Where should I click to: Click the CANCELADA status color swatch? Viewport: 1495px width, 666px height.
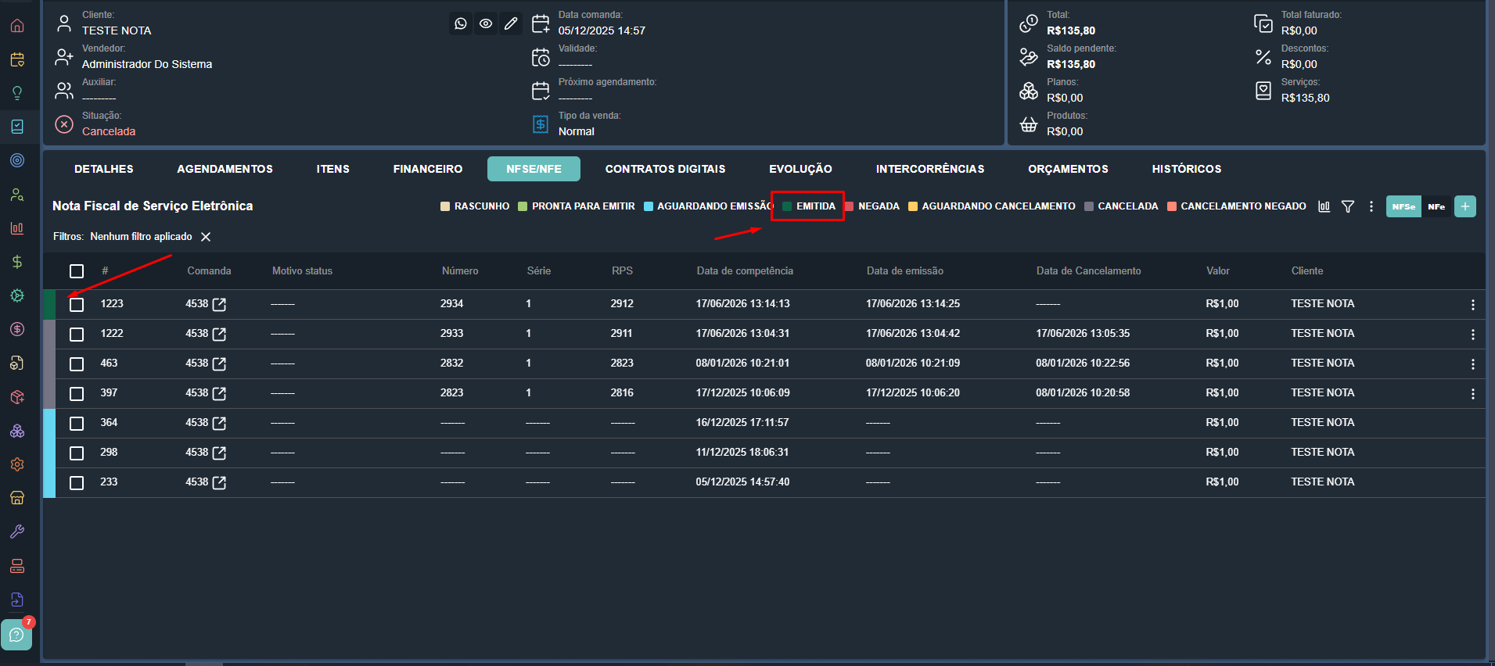(1089, 206)
